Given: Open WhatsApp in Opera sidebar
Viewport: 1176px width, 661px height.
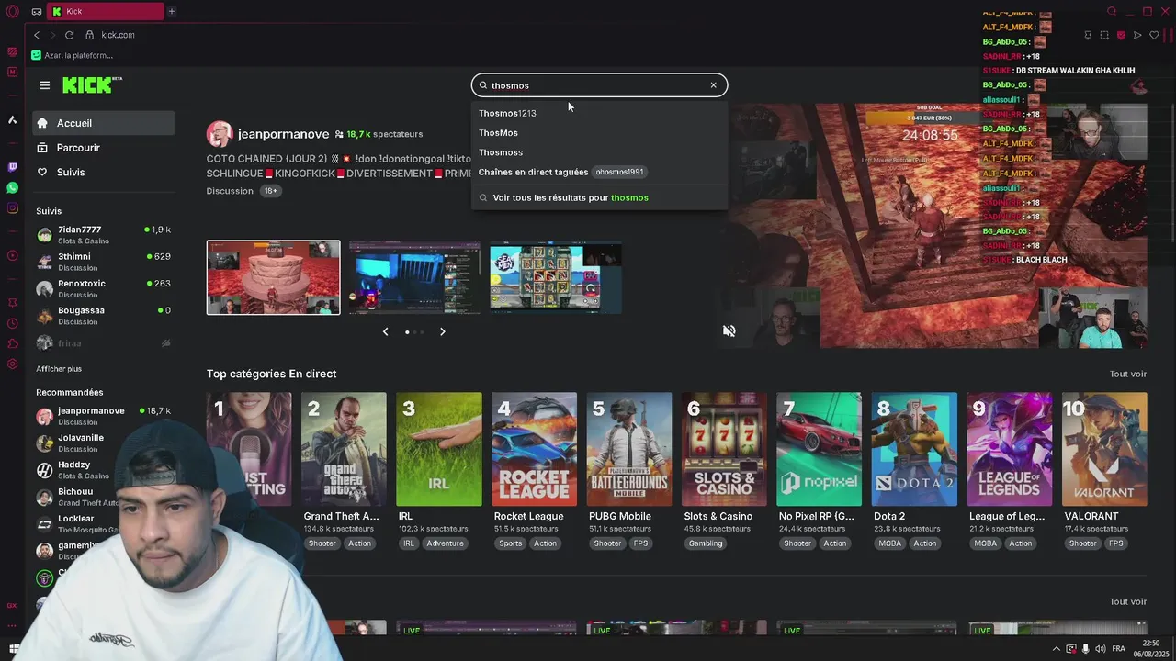Looking at the screenshot, I should click(12, 187).
